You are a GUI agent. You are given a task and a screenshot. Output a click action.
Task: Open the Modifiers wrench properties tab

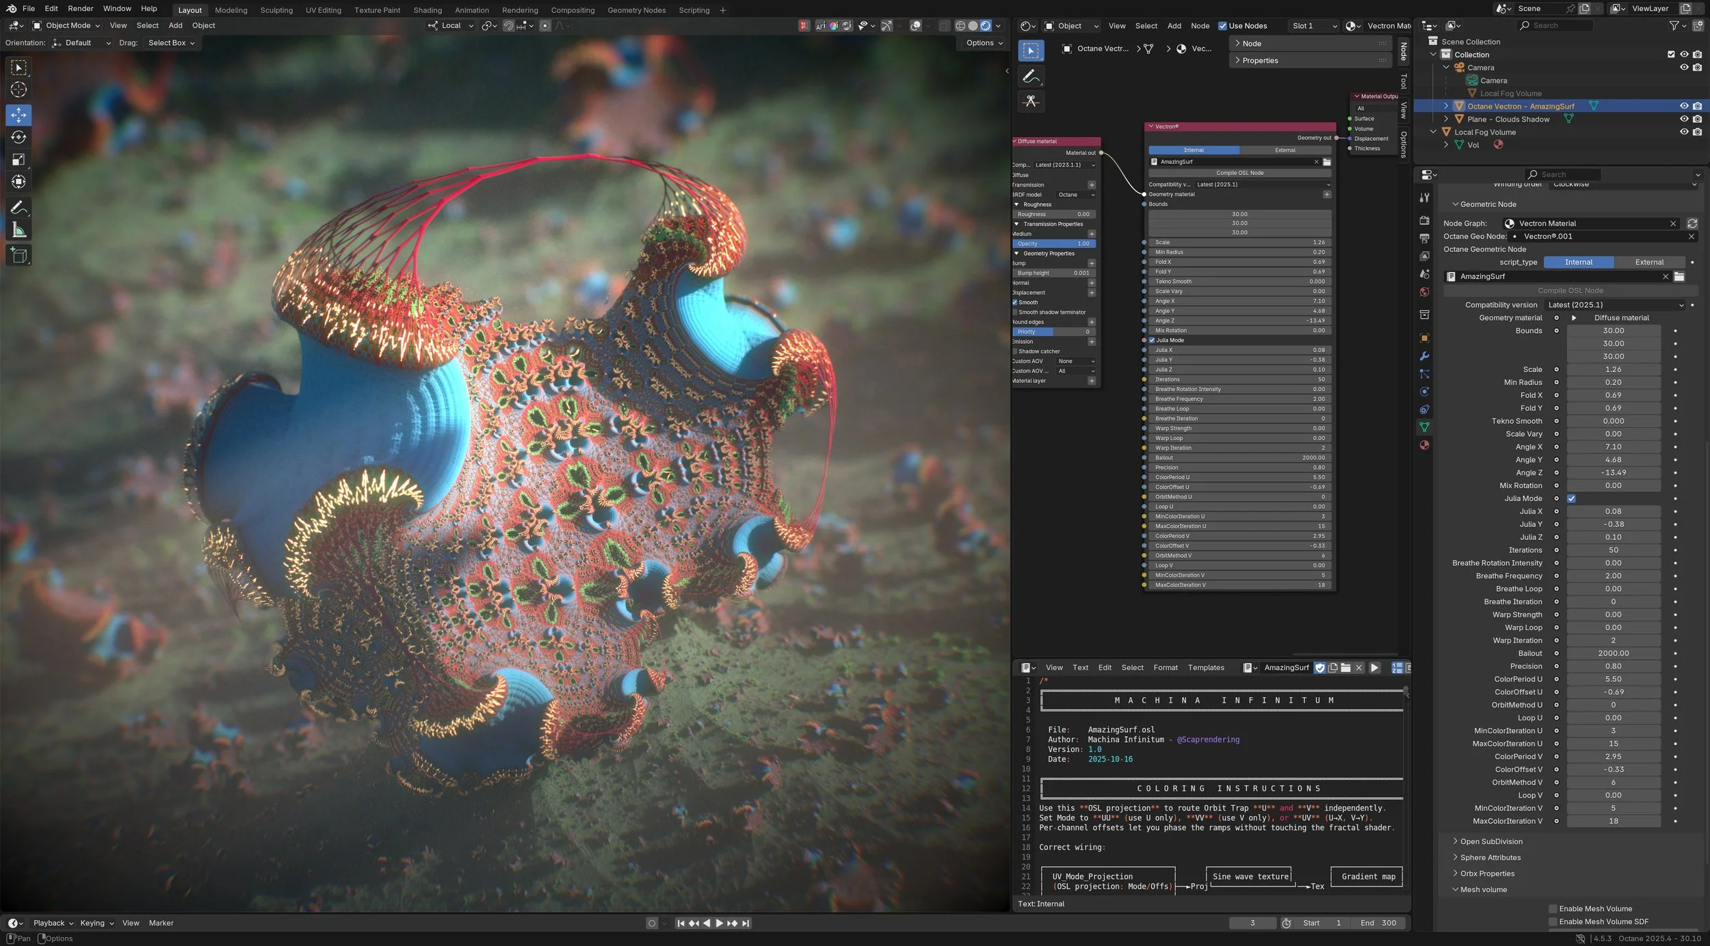click(1424, 356)
